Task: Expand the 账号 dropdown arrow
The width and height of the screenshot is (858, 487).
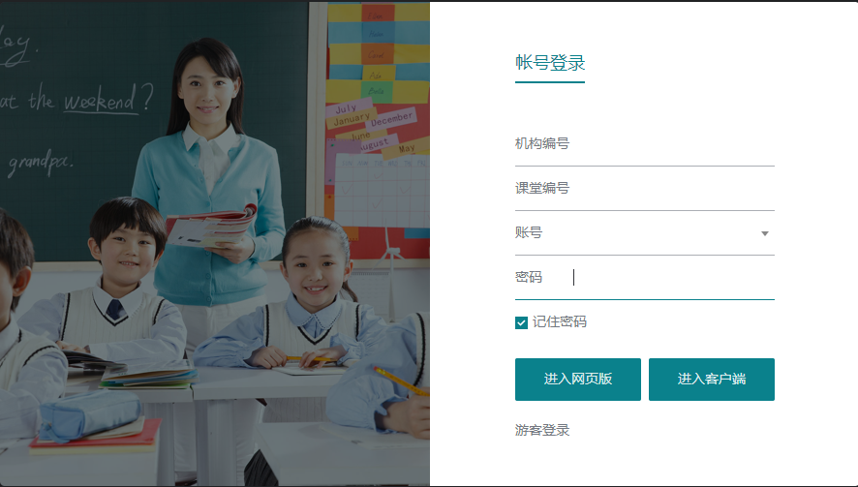Action: [764, 233]
